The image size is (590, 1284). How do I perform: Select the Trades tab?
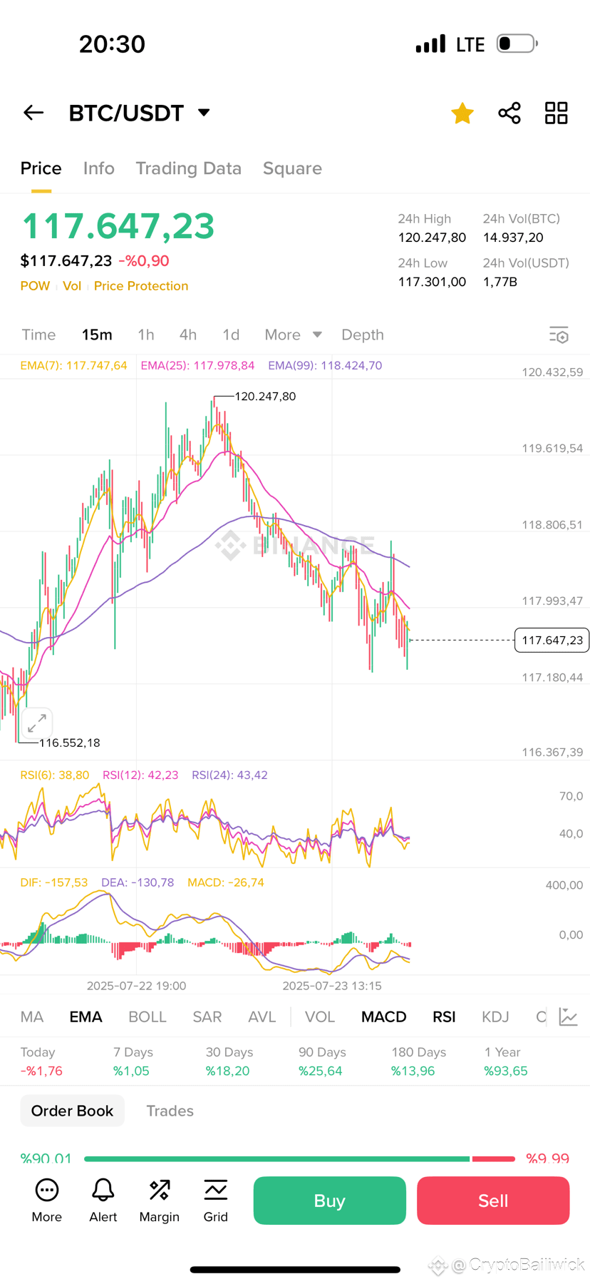[170, 1111]
